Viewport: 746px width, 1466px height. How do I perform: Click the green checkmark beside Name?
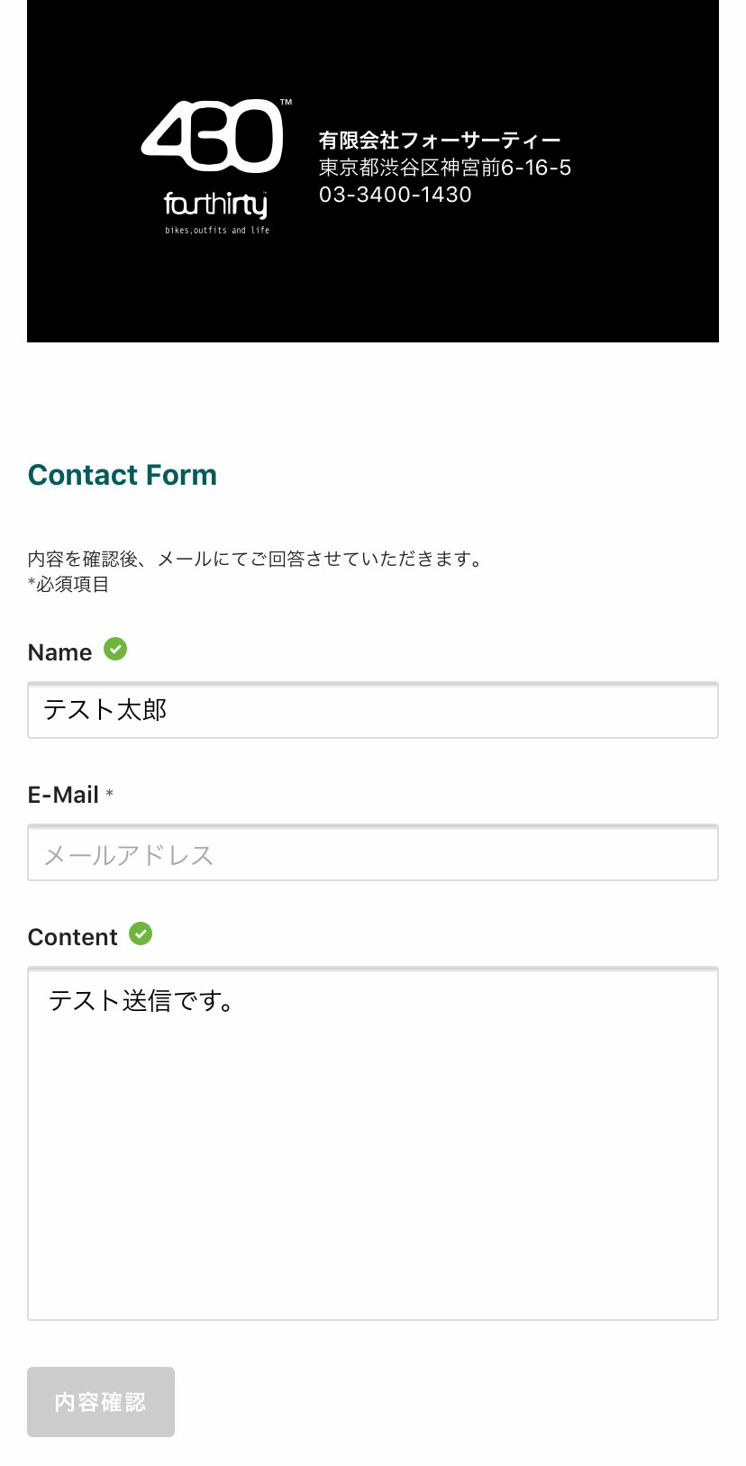click(115, 649)
